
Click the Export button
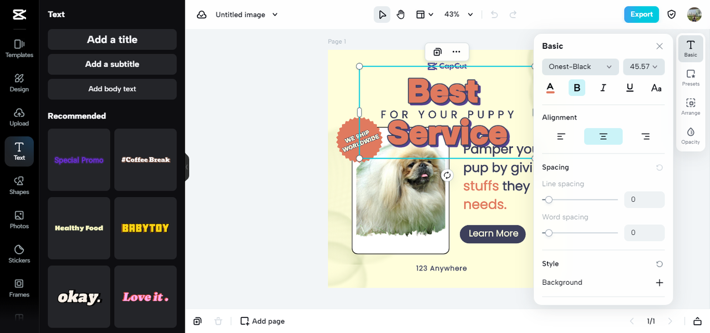click(641, 14)
